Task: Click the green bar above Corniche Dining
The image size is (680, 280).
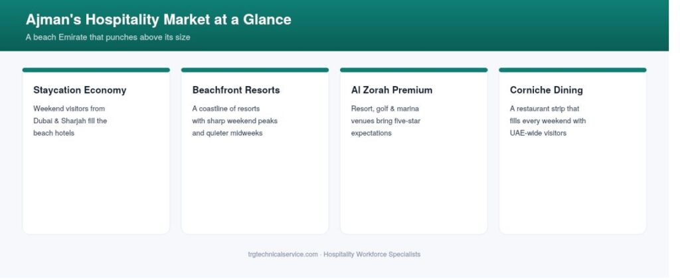Action: point(572,70)
